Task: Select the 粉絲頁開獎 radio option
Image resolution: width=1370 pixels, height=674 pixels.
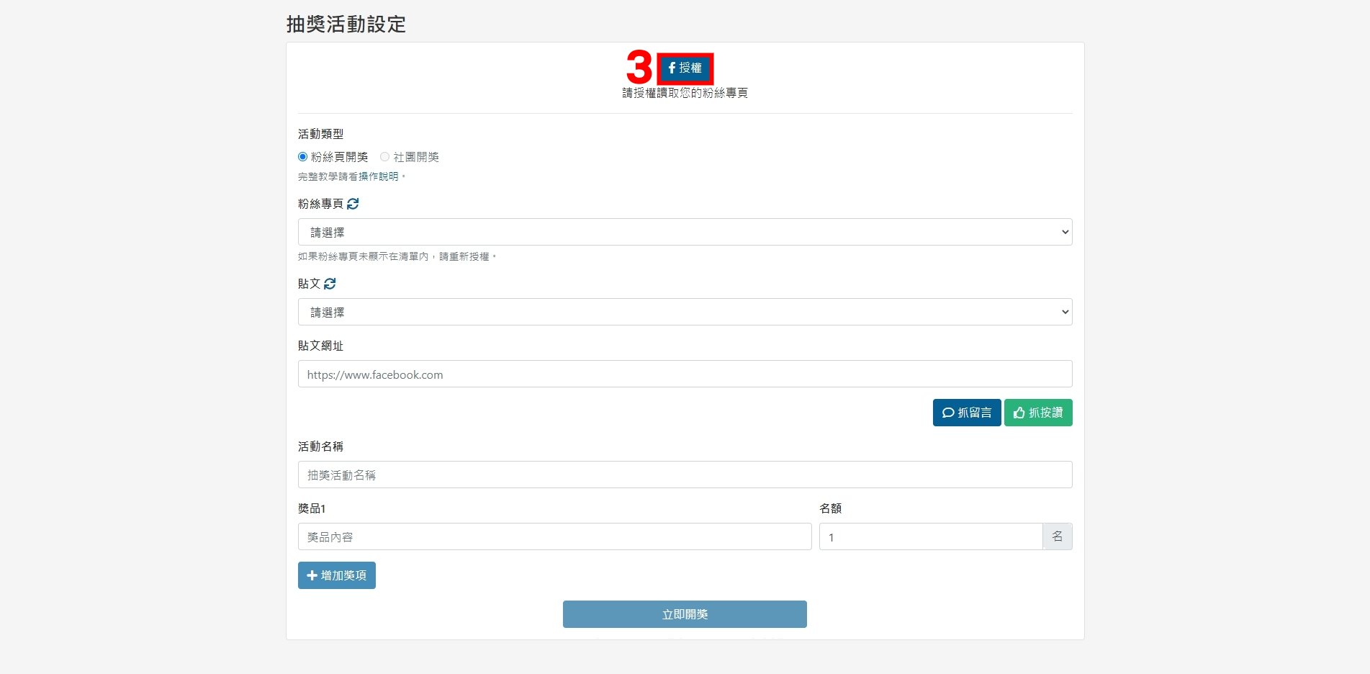Action: pos(303,157)
